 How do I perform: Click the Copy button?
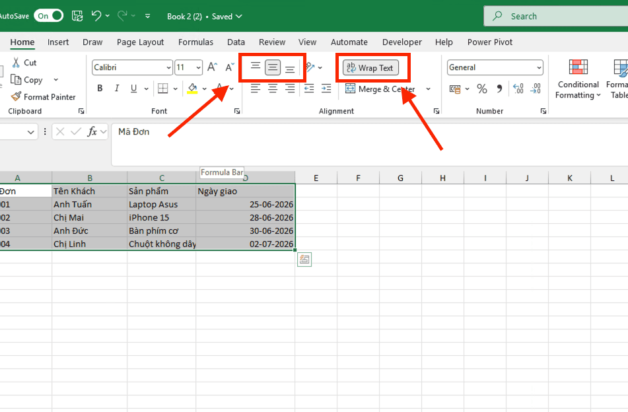point(26,80)
